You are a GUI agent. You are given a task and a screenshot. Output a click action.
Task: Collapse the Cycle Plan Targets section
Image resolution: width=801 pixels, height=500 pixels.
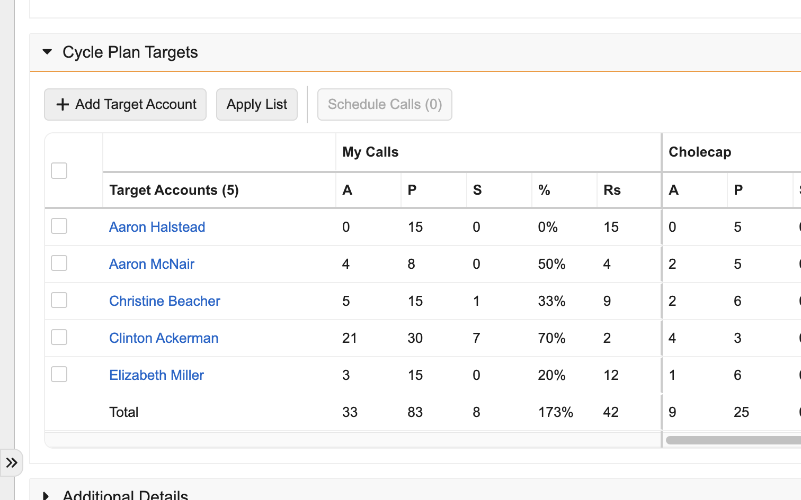click(47, 52)
